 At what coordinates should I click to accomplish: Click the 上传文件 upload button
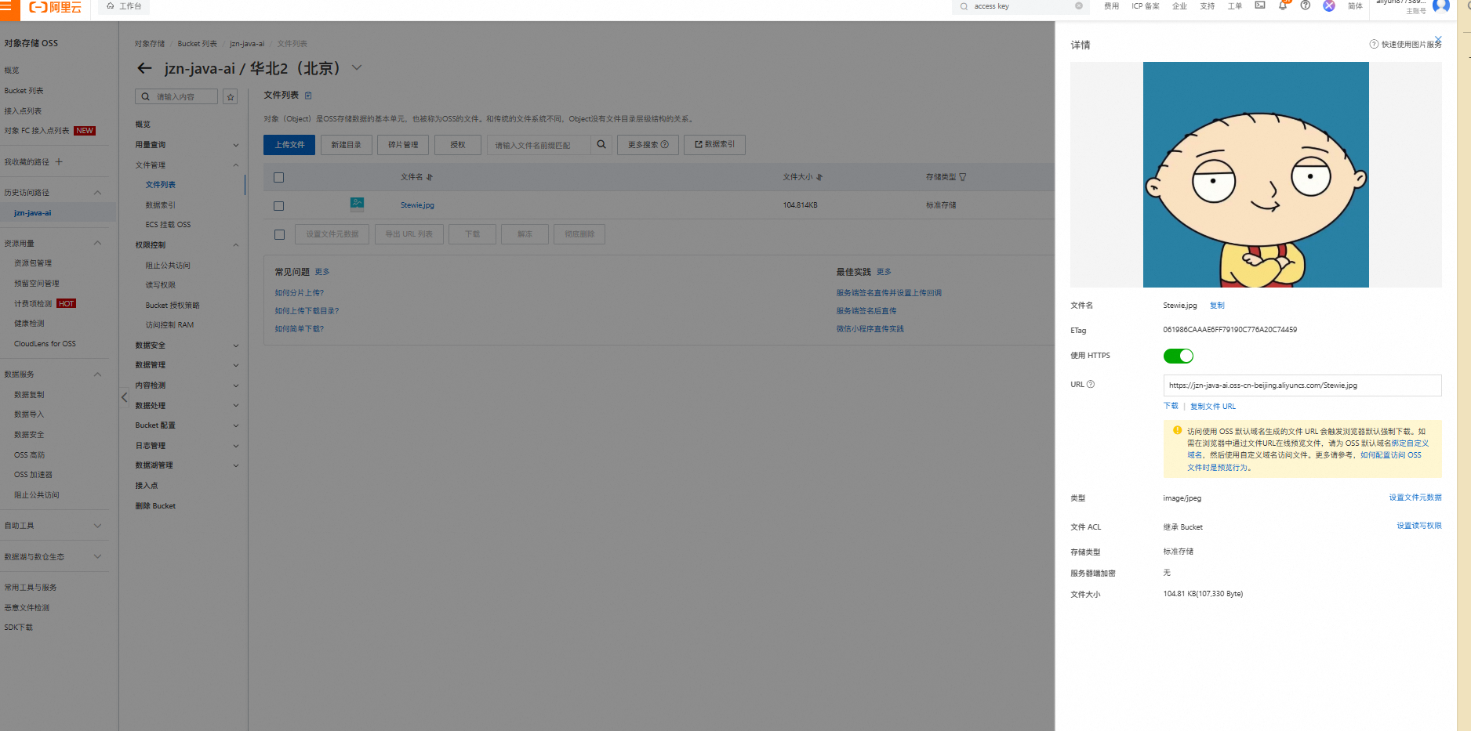click(289, 145)
